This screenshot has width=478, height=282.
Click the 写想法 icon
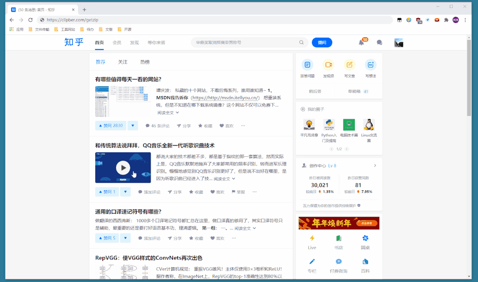click(x=370, y=65)
